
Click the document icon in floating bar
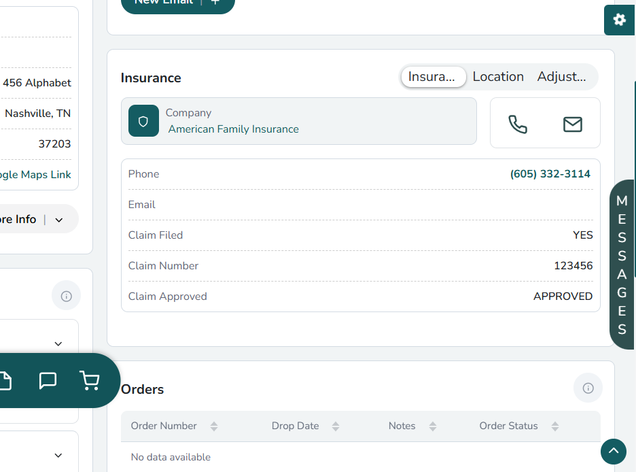pos(5,381)
